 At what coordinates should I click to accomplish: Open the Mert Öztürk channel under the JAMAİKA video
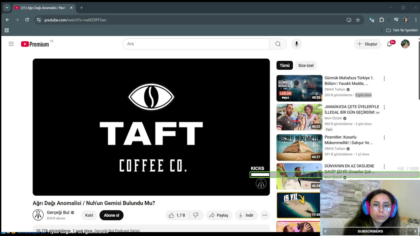(333, 118)
